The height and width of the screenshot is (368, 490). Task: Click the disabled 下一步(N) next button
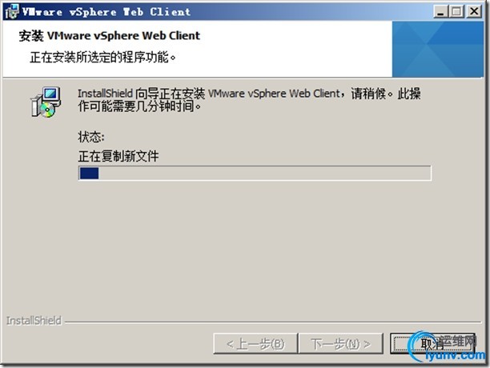point(340,344)
